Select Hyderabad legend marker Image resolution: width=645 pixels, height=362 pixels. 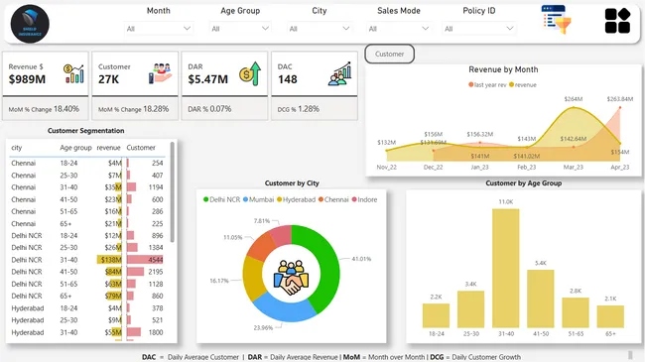(x=279, y=199)
